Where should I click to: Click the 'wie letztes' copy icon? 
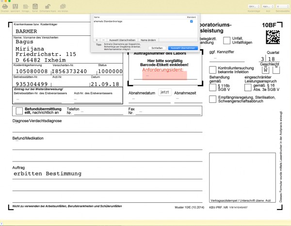(x=63, y=7)
